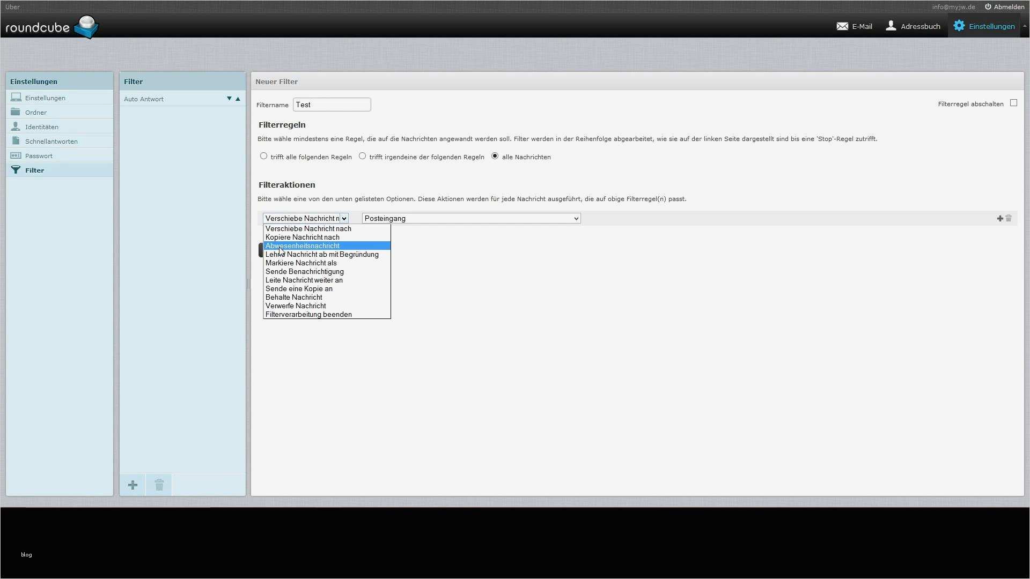Click the Einstellungen gear icon

pos(959,26)
